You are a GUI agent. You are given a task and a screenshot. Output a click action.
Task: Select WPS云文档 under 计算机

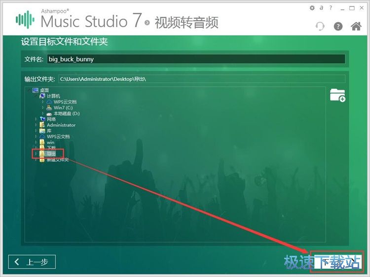pos(65,102)
